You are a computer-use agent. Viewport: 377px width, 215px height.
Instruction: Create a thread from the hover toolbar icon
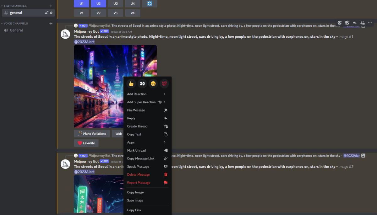pyautogui.click(x=362, y=23)
